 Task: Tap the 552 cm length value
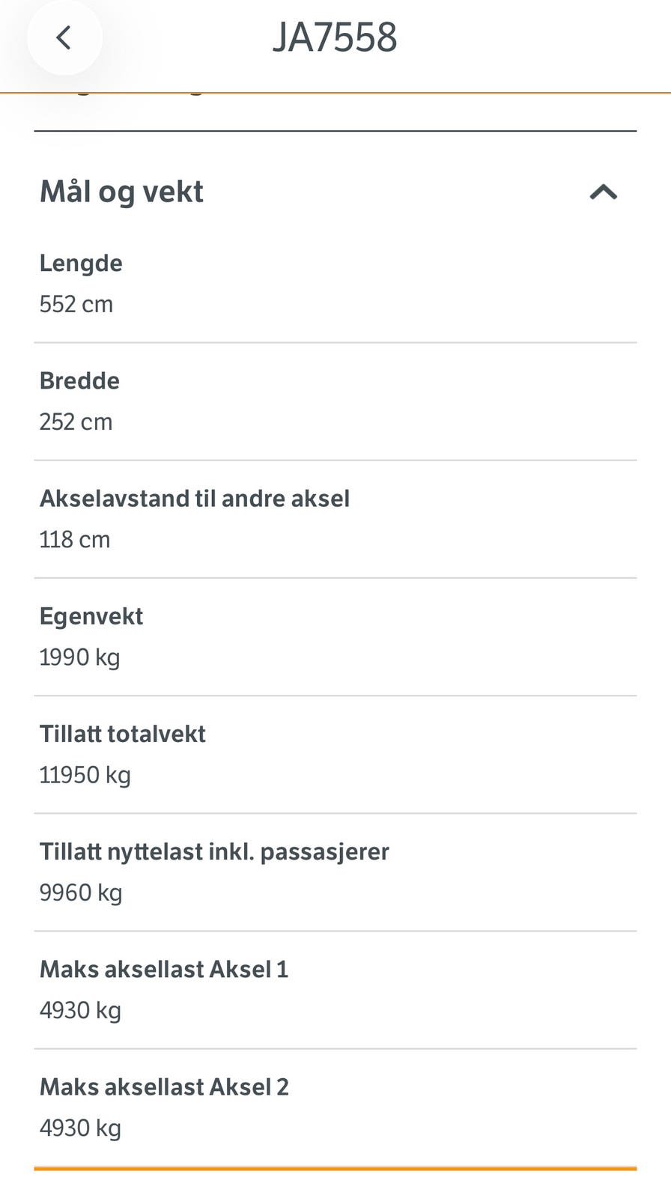pyautogui.click(x=76, y=304)
